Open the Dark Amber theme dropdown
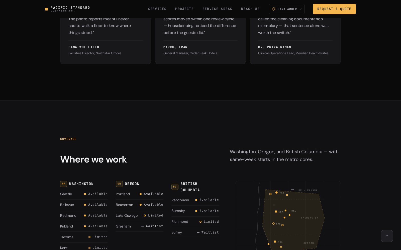 click(x=287, y=9)
